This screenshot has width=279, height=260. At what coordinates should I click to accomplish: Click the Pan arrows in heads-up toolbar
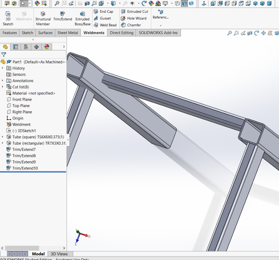(x=263, y=33)
